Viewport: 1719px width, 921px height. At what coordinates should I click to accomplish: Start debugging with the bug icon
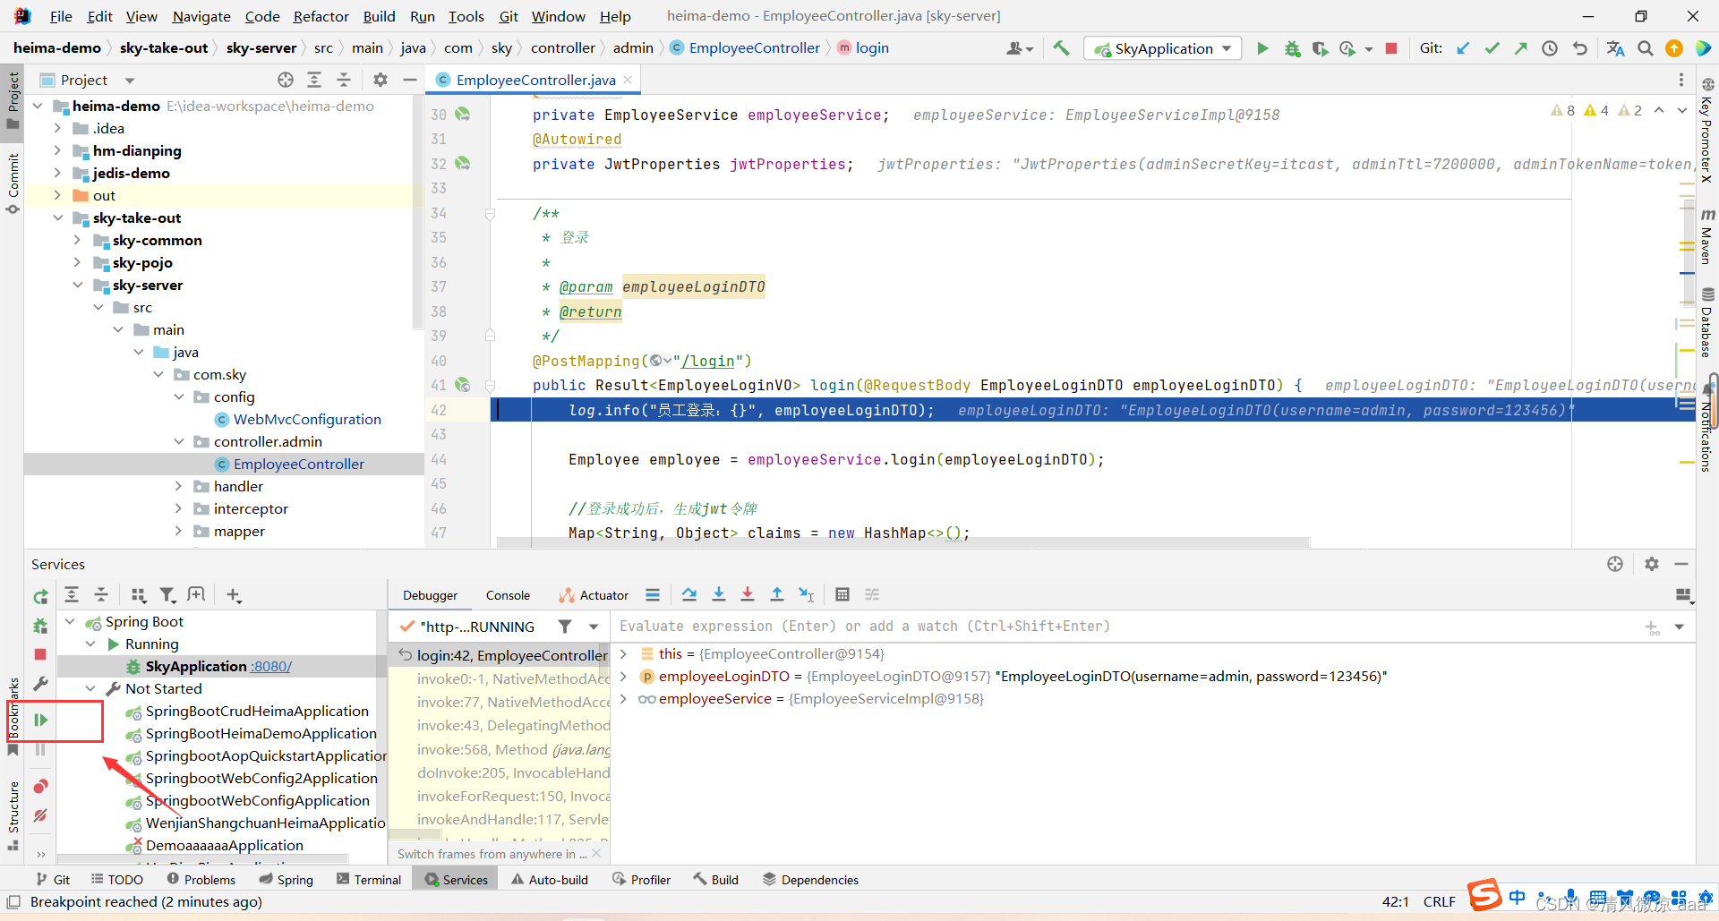[1292, 48]
